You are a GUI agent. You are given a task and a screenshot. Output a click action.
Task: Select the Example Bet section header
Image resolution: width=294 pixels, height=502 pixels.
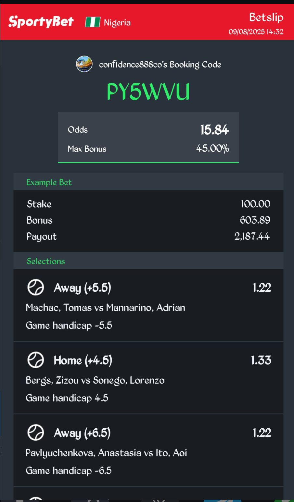(x=49, y=182)
